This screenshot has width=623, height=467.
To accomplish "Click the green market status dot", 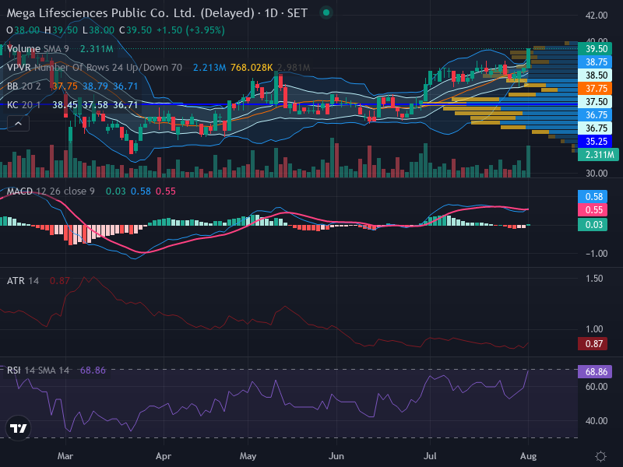I will 326,12.
